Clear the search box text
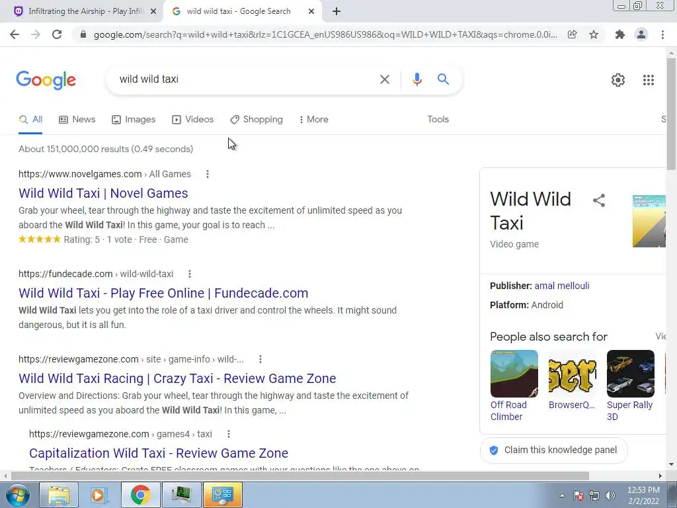Screen dimensions: 677x508 tap(384, 79)
